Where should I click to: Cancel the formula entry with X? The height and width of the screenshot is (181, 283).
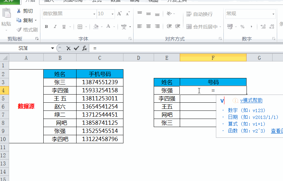tap(68, 48)
